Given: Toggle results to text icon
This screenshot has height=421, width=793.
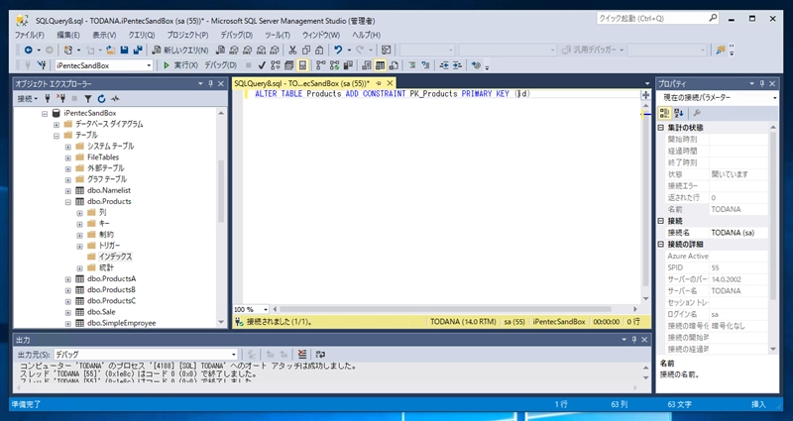Looking at the screenshot, I should (x=367, y=65).
